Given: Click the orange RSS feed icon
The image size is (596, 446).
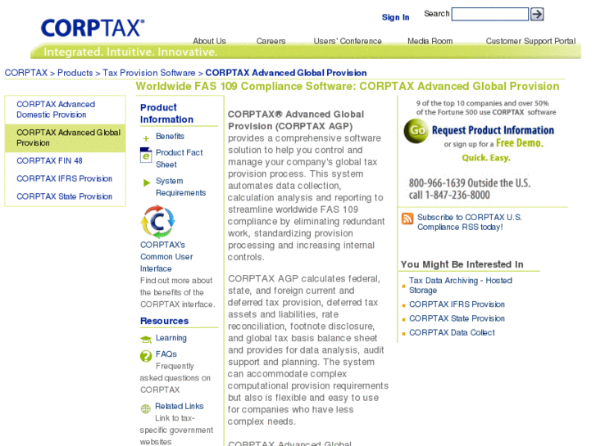Looking at the screenshot, I should 407,218.
